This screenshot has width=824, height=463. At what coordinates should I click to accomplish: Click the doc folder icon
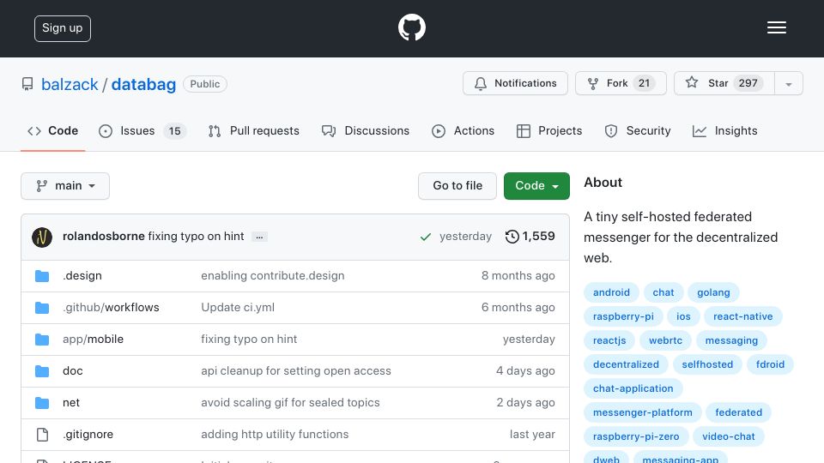coord(42,371)
